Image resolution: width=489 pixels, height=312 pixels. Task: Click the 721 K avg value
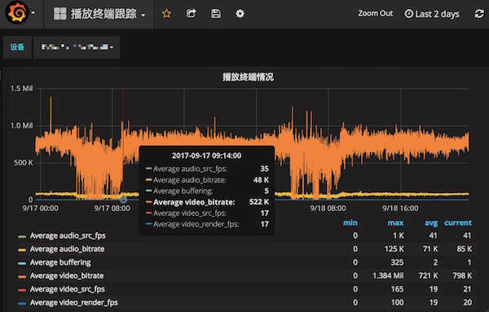[x=428, y=276]
